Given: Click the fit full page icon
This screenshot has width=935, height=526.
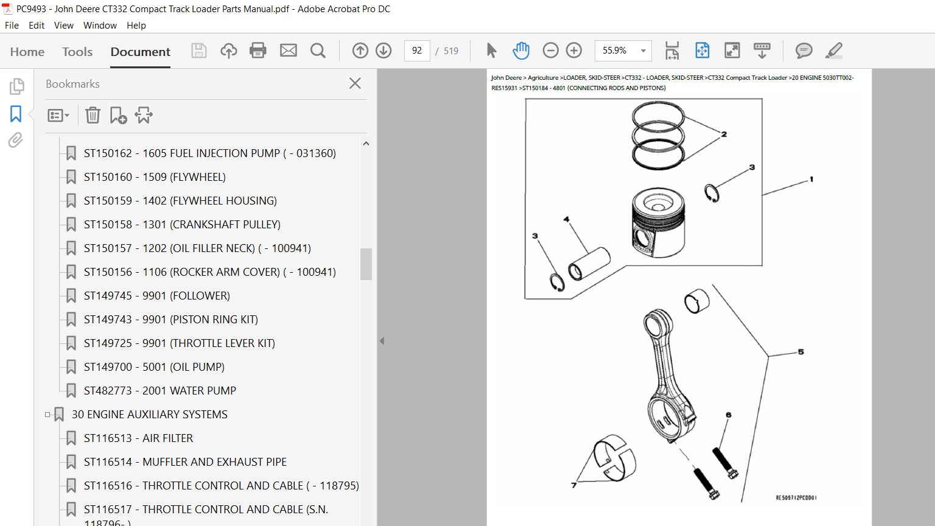Looking at the screenshot, I should tap(702, 51).
